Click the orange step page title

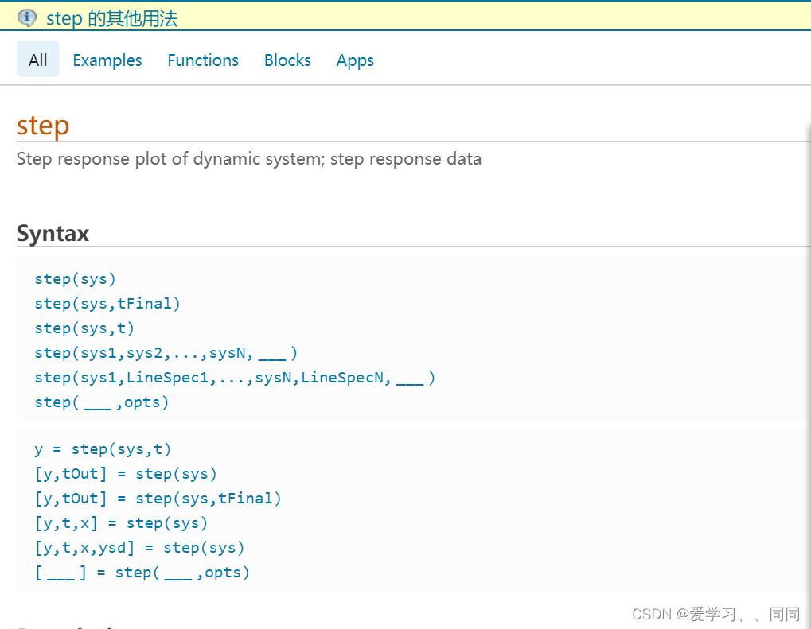coord(43,126)
